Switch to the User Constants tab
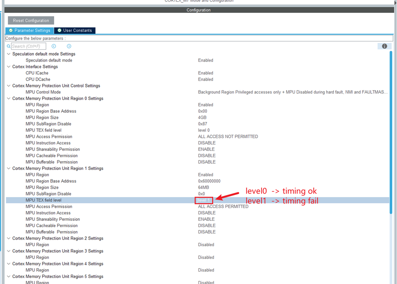 75,30
